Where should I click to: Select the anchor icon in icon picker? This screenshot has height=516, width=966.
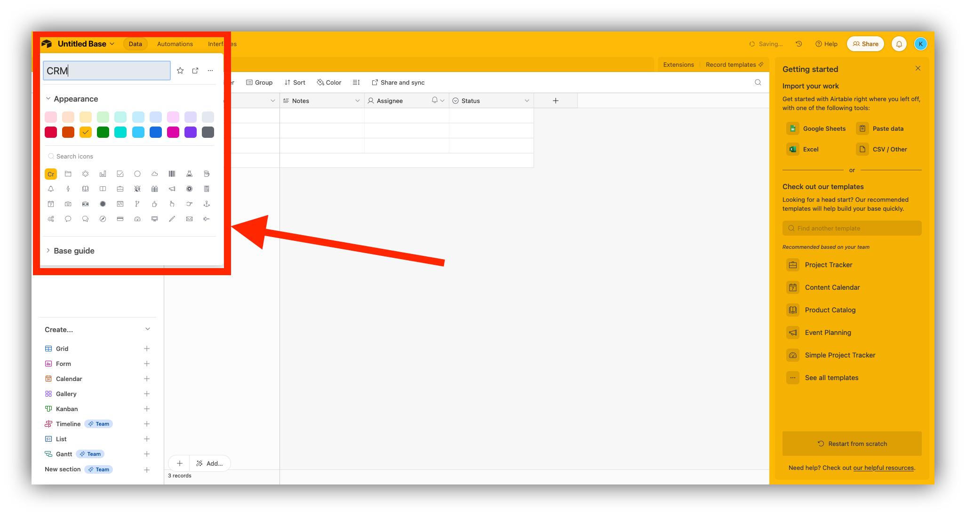207,204
